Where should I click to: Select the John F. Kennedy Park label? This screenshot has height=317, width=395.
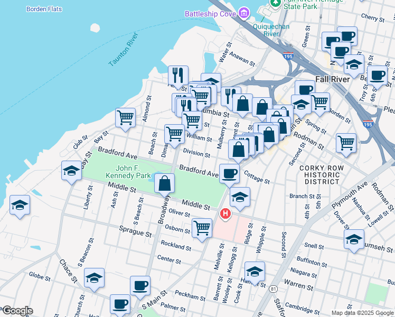click(128, 172)
